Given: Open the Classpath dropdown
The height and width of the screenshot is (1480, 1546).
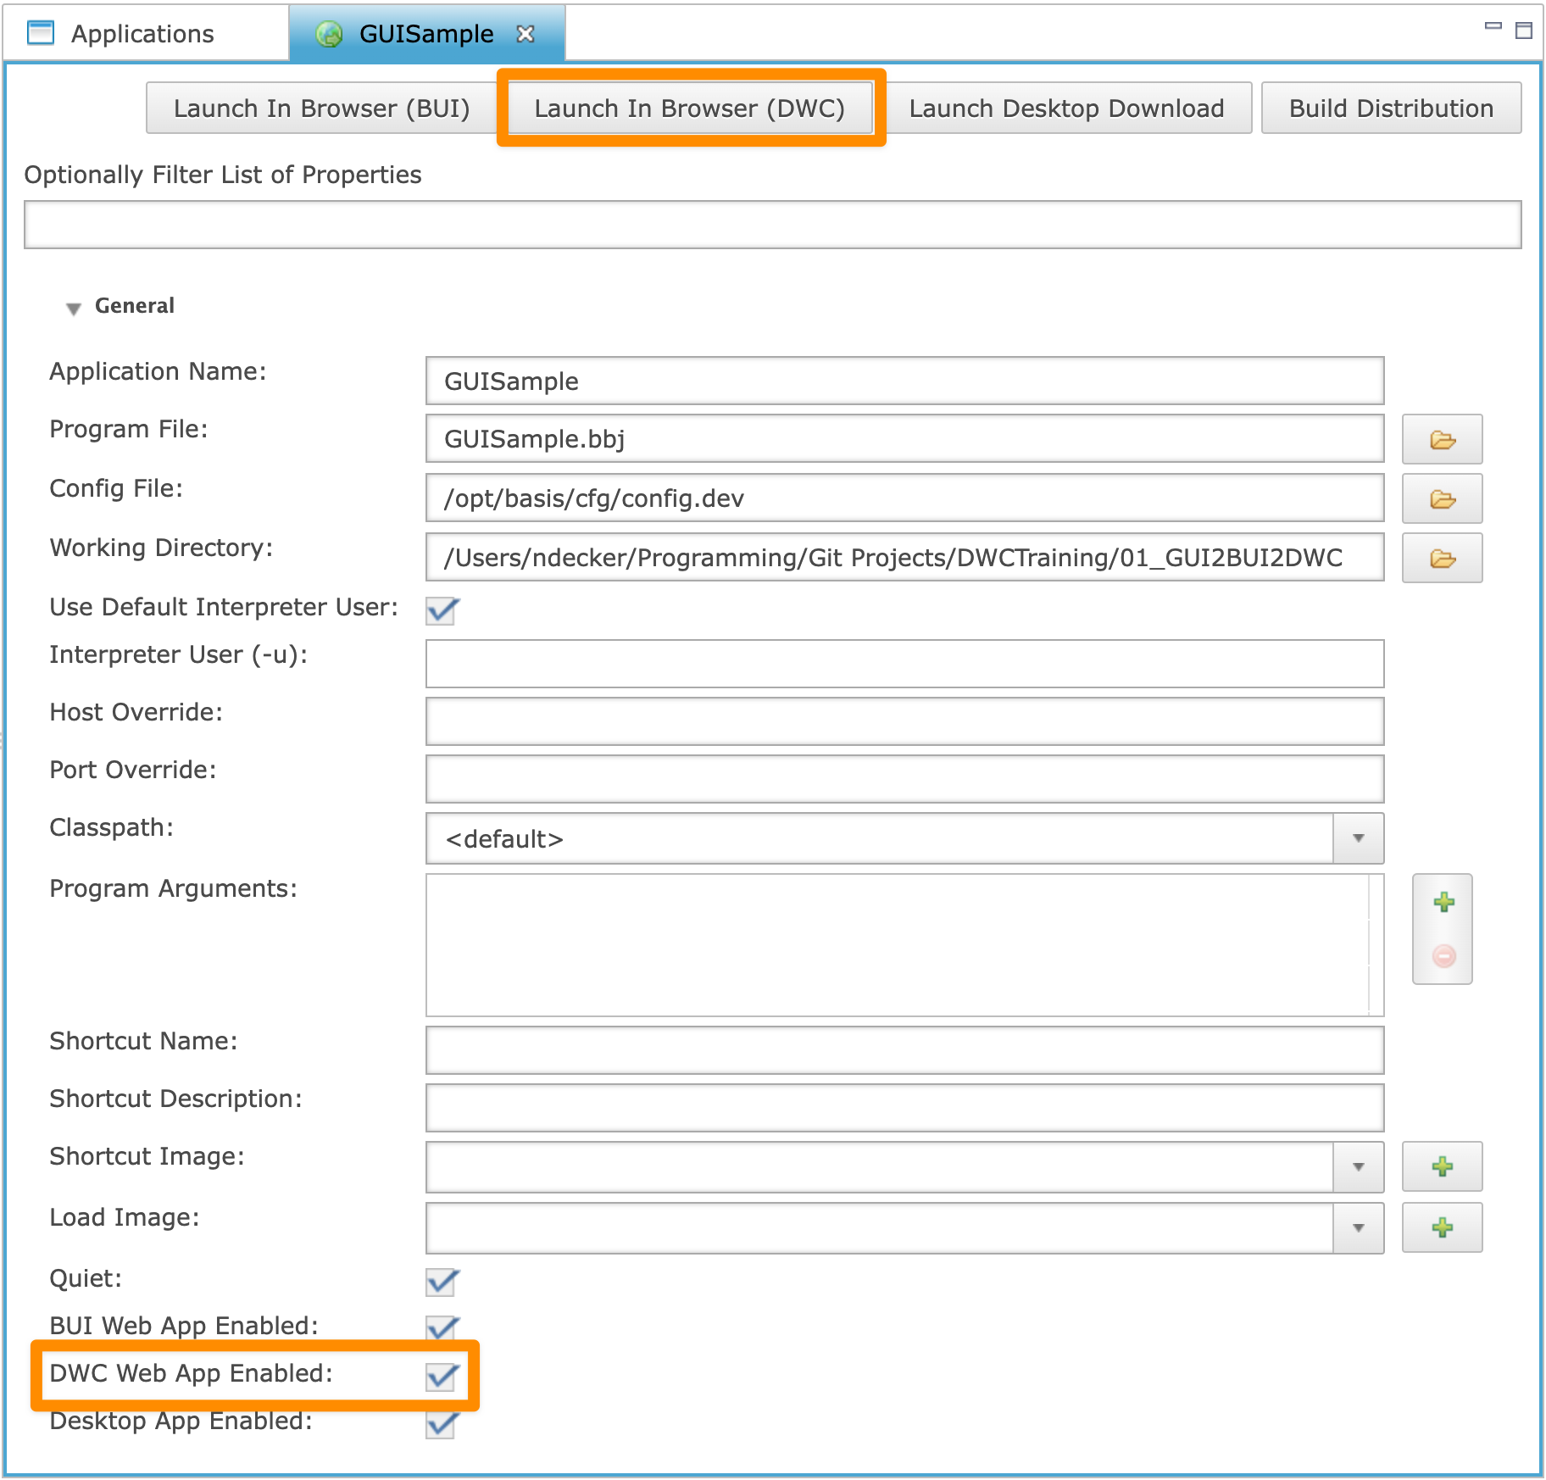Looking at the screenshot, I should (1359, 838).
